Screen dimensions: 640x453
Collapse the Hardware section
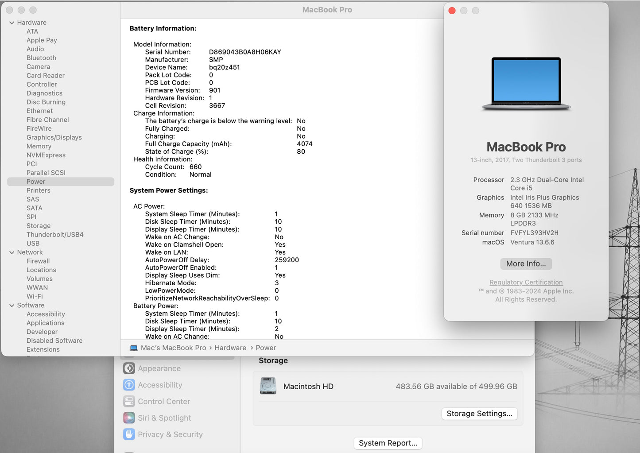pos(12,22)
